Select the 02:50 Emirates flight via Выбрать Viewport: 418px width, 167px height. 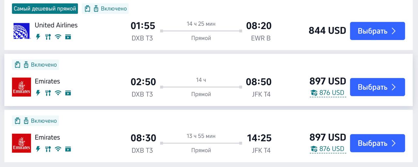[x=378, y=87]
